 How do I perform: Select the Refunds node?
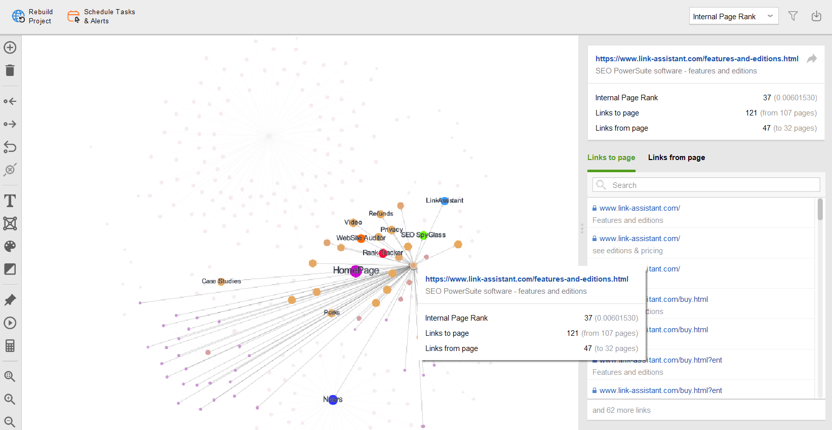[381, 214]
